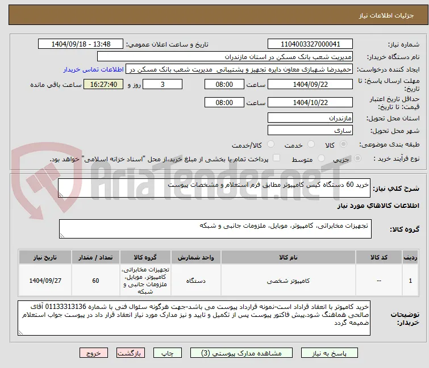Click response deadline date 1404/09/22 field
This screenshot has height=368, width=429.
310,84
